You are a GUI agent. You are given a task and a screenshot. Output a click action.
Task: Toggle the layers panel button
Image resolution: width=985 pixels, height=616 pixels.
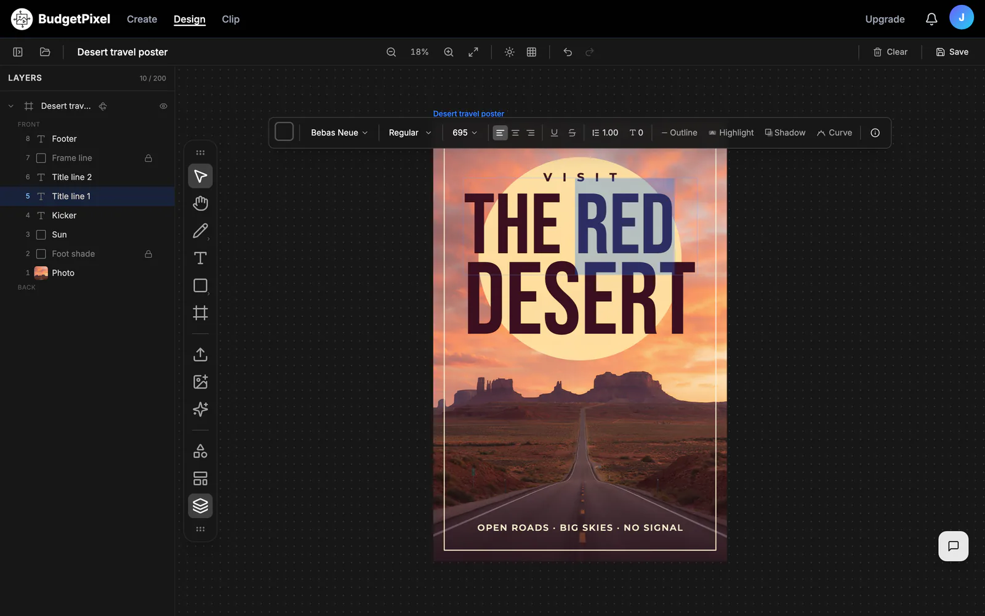coord(200,506)
